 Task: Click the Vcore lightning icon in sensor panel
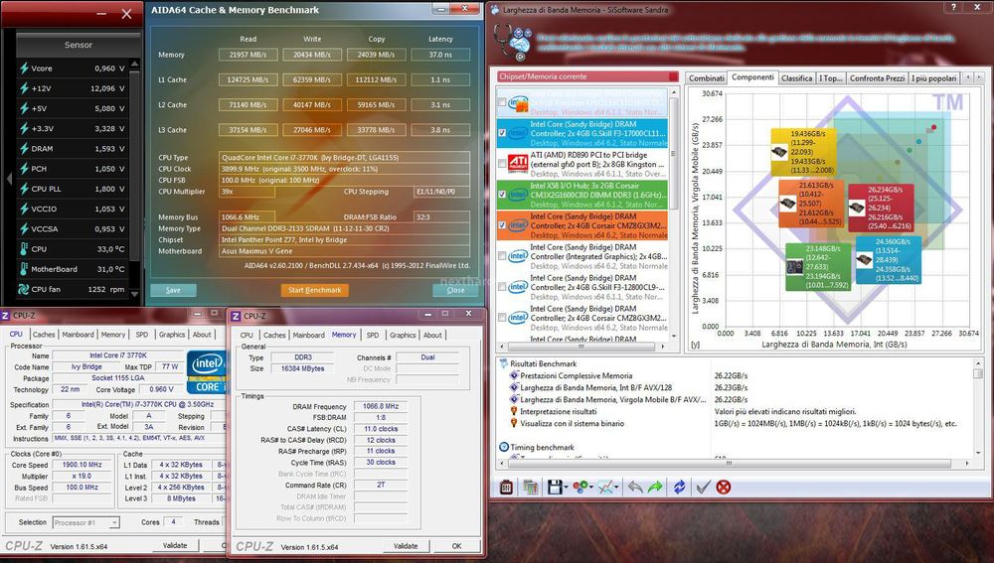[x=24, y=69]
